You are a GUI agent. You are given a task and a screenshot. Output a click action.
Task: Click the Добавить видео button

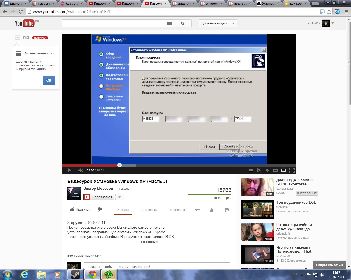(x=214, y=23)
